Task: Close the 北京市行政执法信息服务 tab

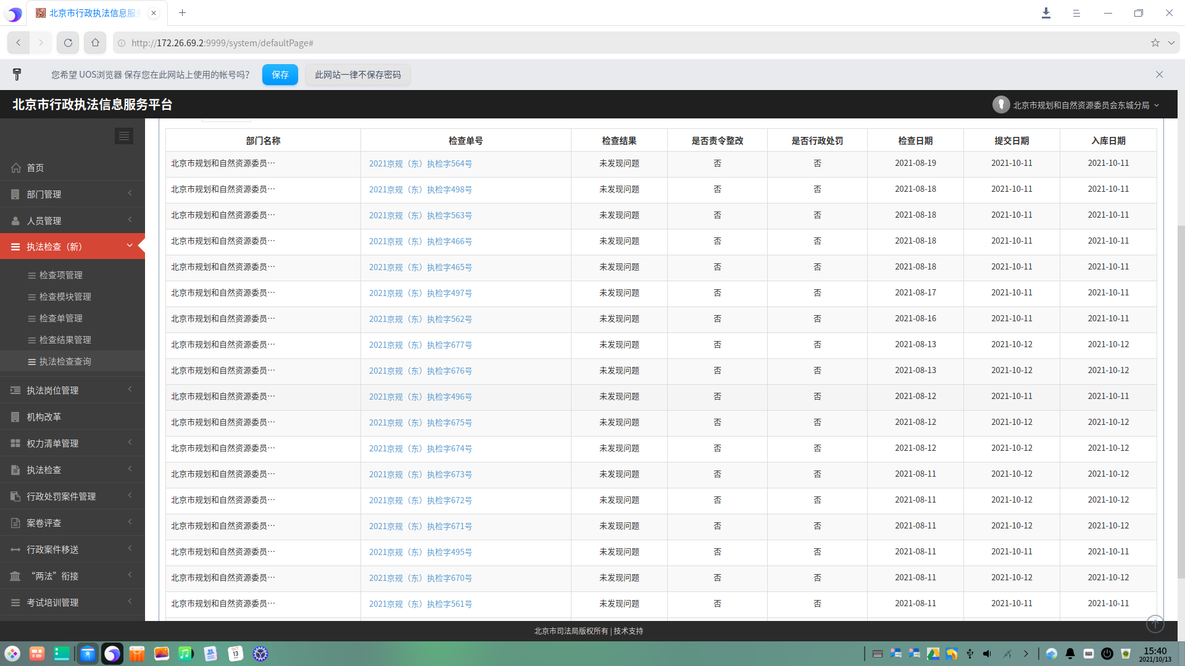Action: coord(154,13)
